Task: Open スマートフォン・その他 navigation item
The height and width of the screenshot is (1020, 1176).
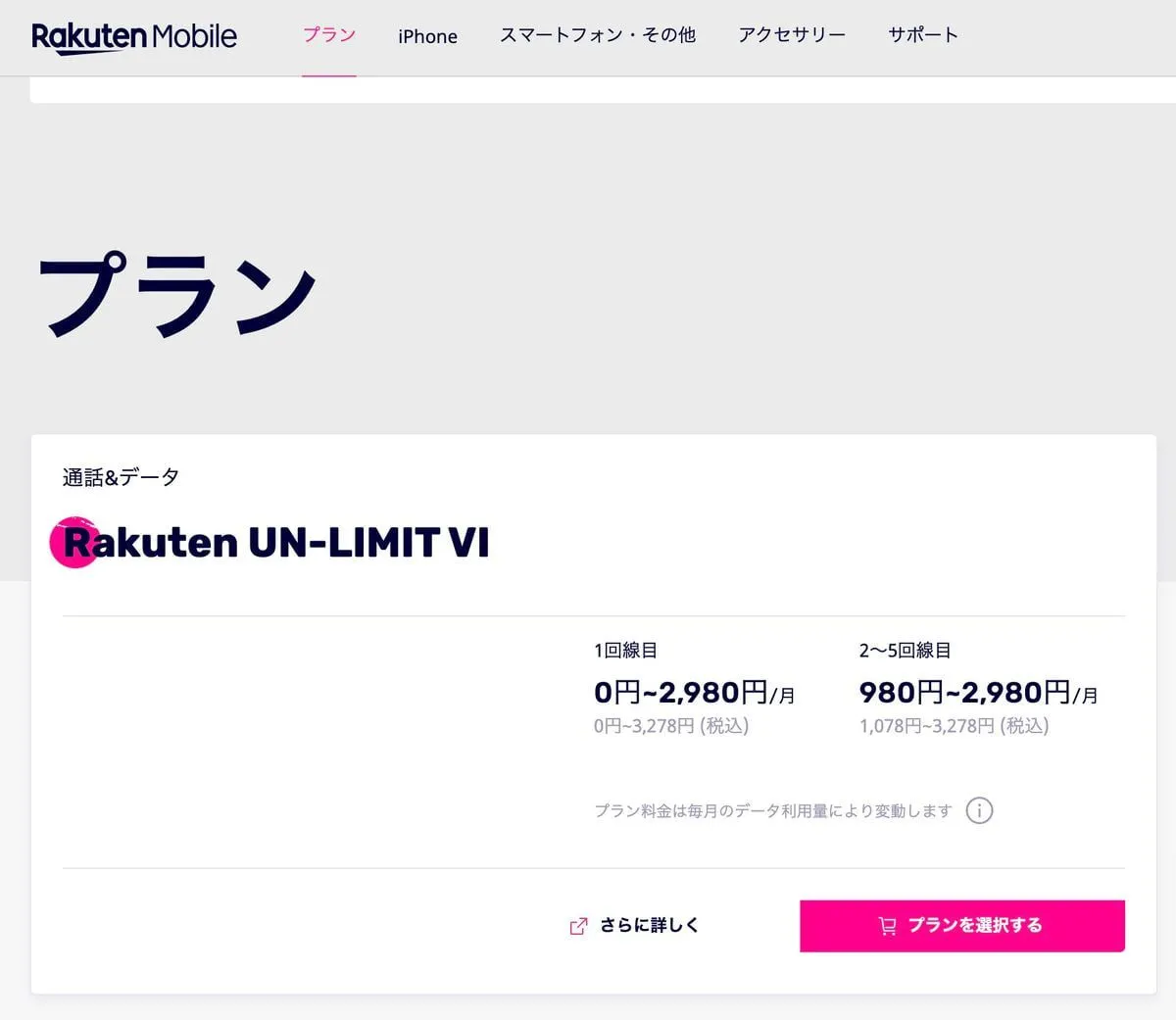Action: (598, 35)
